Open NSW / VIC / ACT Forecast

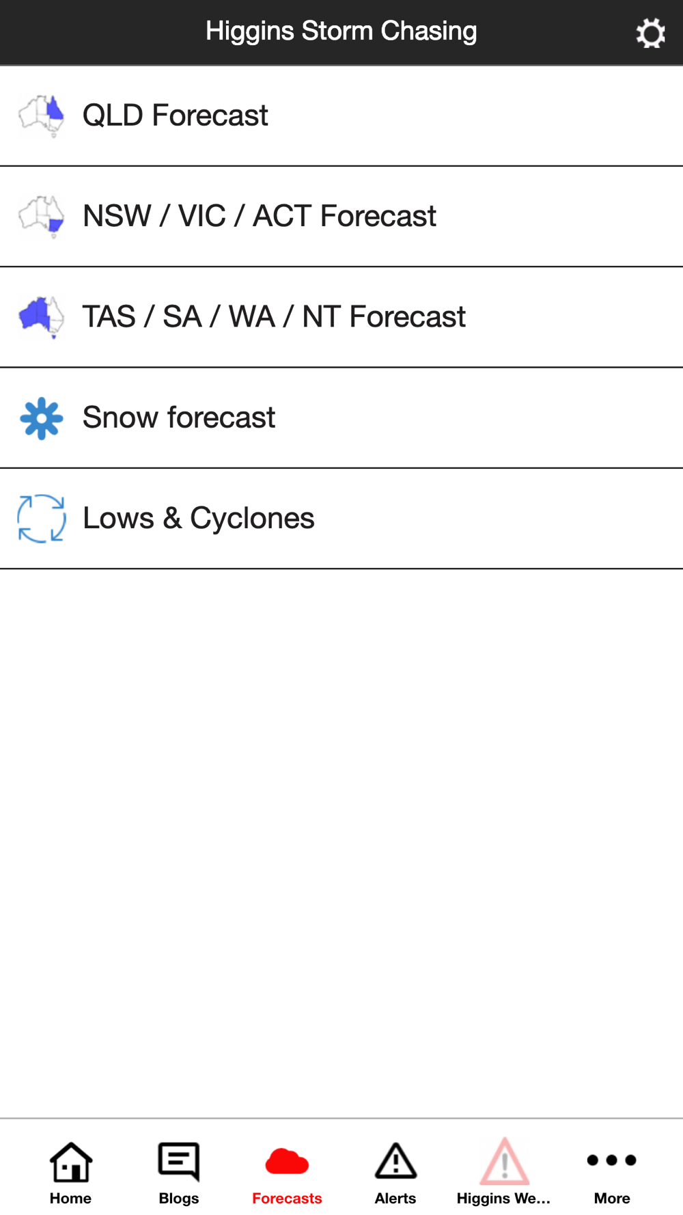click(341, 217)
